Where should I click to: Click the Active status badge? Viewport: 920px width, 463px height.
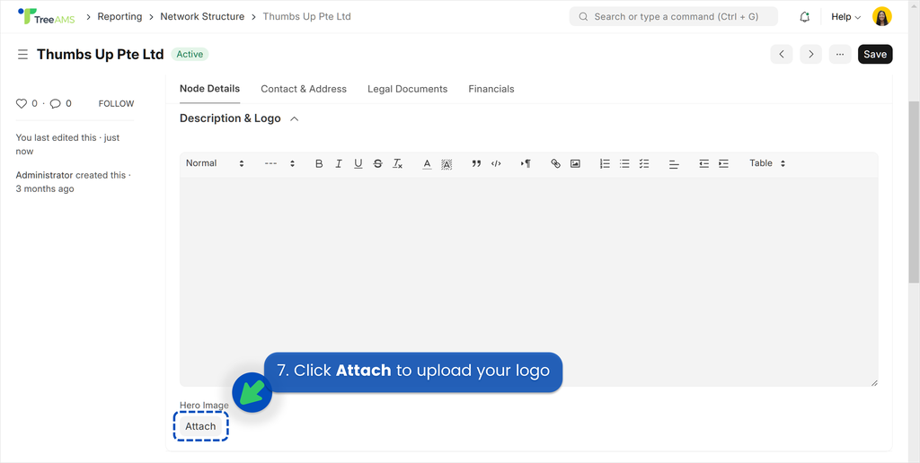point(190,54)
